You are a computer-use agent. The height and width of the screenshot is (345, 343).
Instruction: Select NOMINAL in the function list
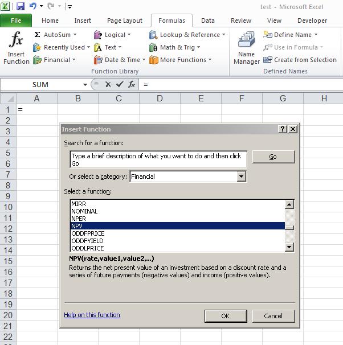coord(177,211)
